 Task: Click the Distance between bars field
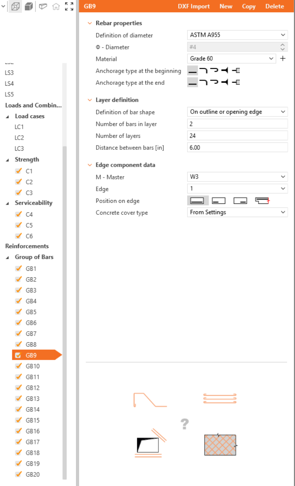click(x=237, y=147)
